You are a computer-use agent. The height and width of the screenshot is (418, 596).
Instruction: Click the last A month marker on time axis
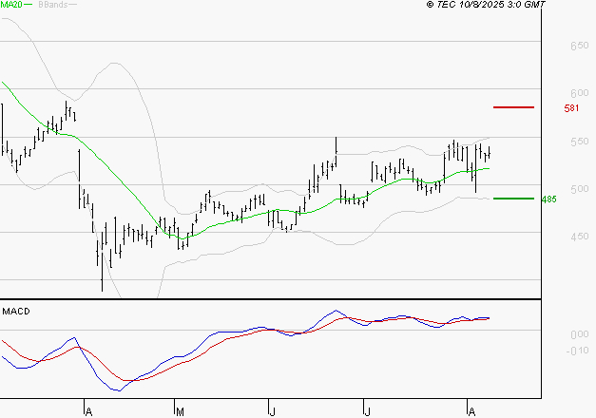click(x=470, y=411)
